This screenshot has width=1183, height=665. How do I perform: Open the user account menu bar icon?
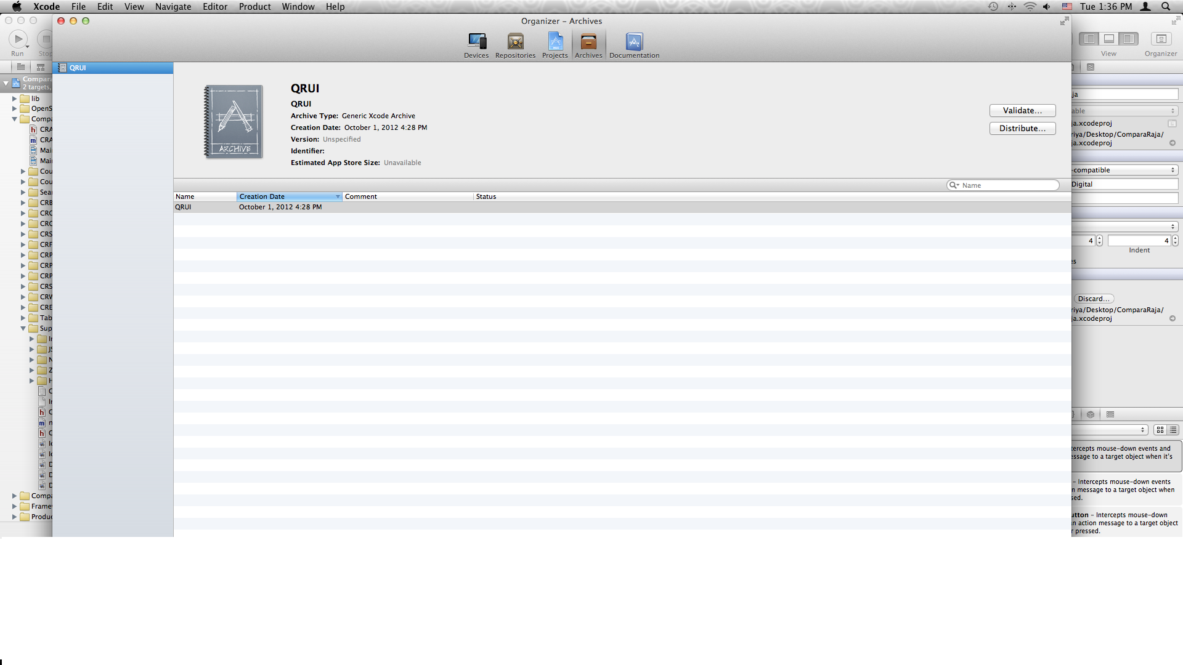(x=1146, y=7)
